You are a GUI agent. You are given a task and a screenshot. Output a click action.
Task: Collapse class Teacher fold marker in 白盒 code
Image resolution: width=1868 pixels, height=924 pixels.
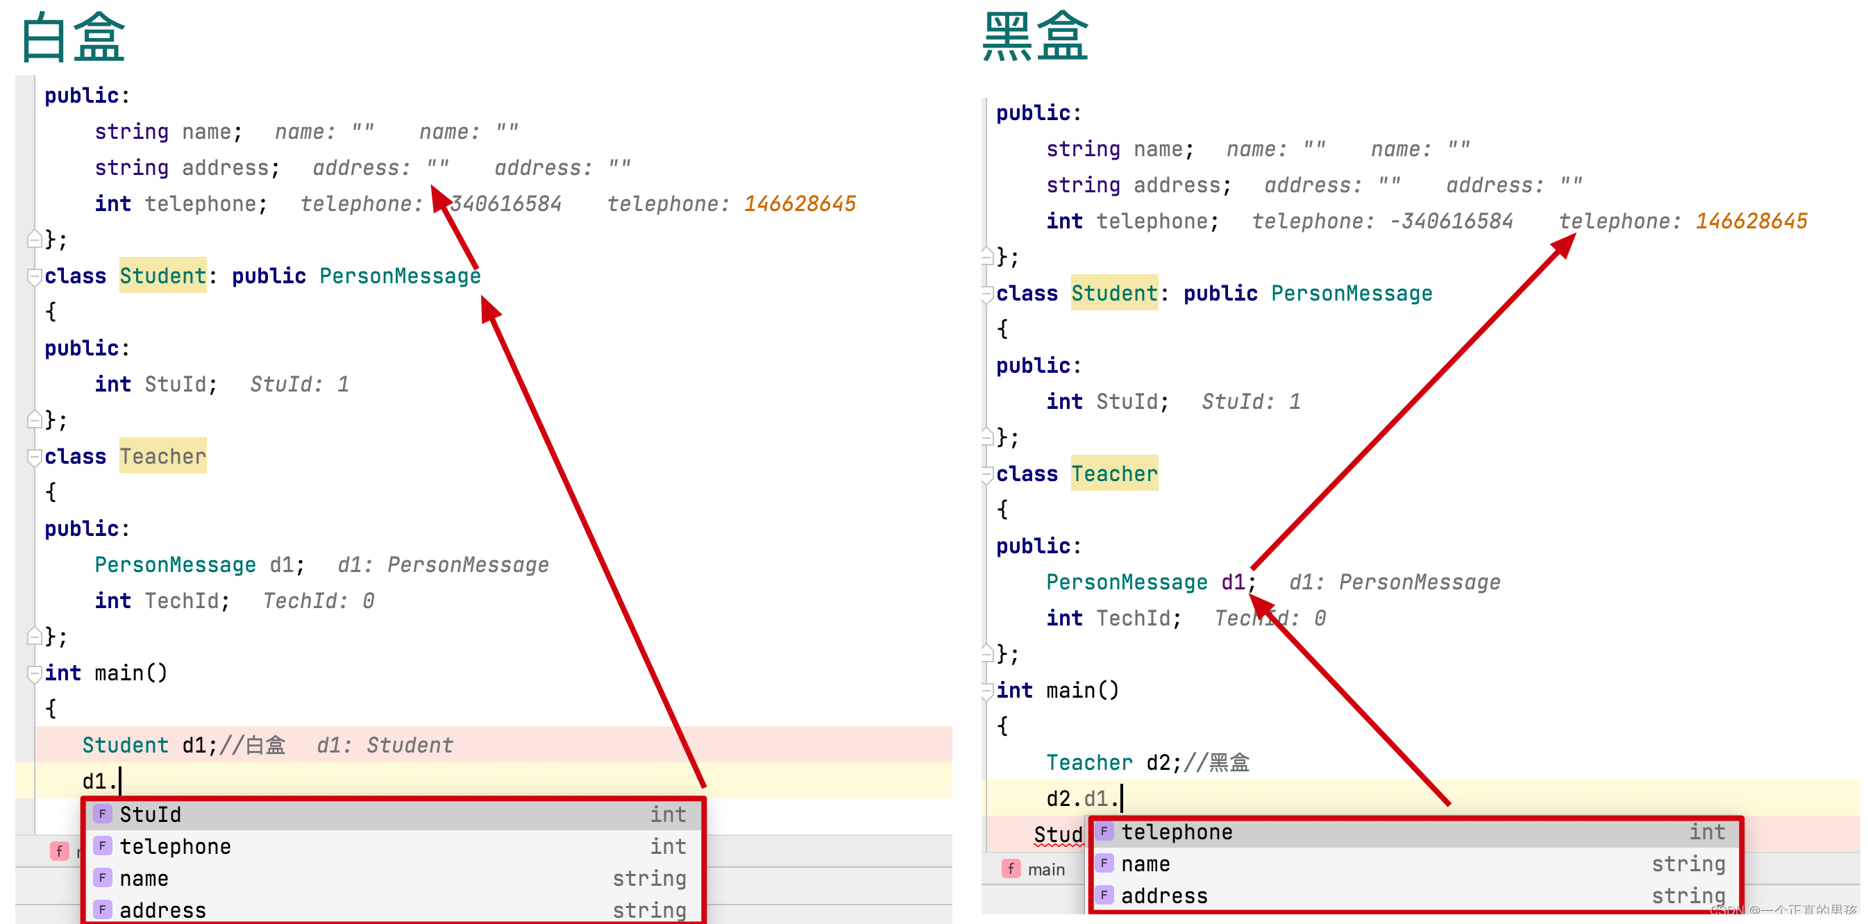(34, 457)
